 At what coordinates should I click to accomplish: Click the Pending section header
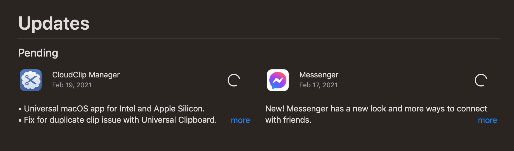[x=38, y=53]
